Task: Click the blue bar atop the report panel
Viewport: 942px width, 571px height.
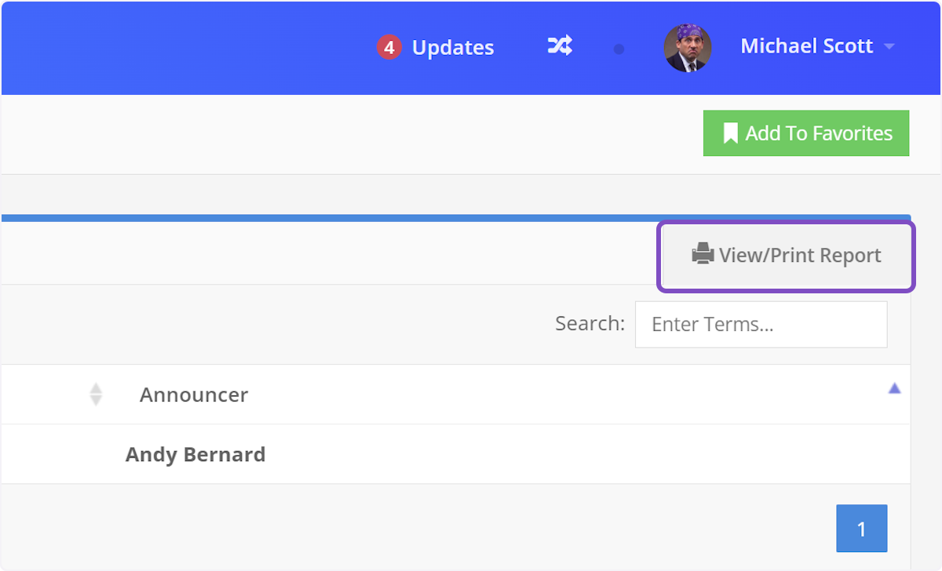Action: [455, 218]
